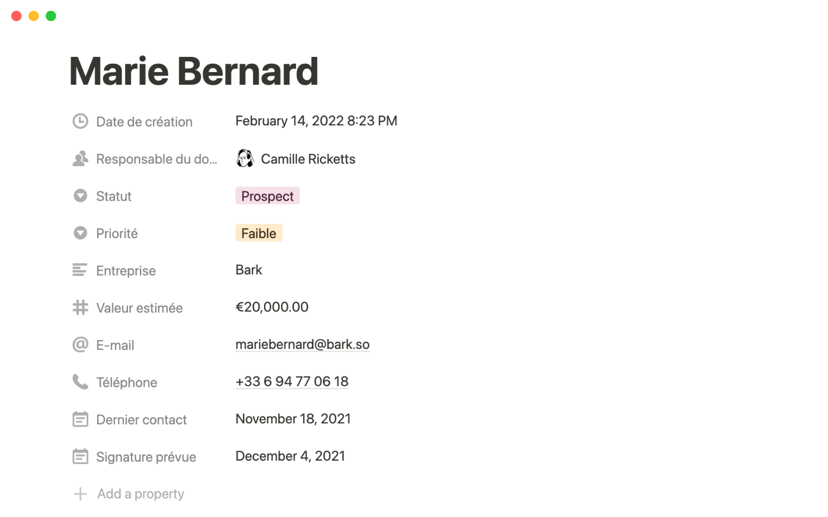Open the Prospect status tag dropdown

click(267, 196)
